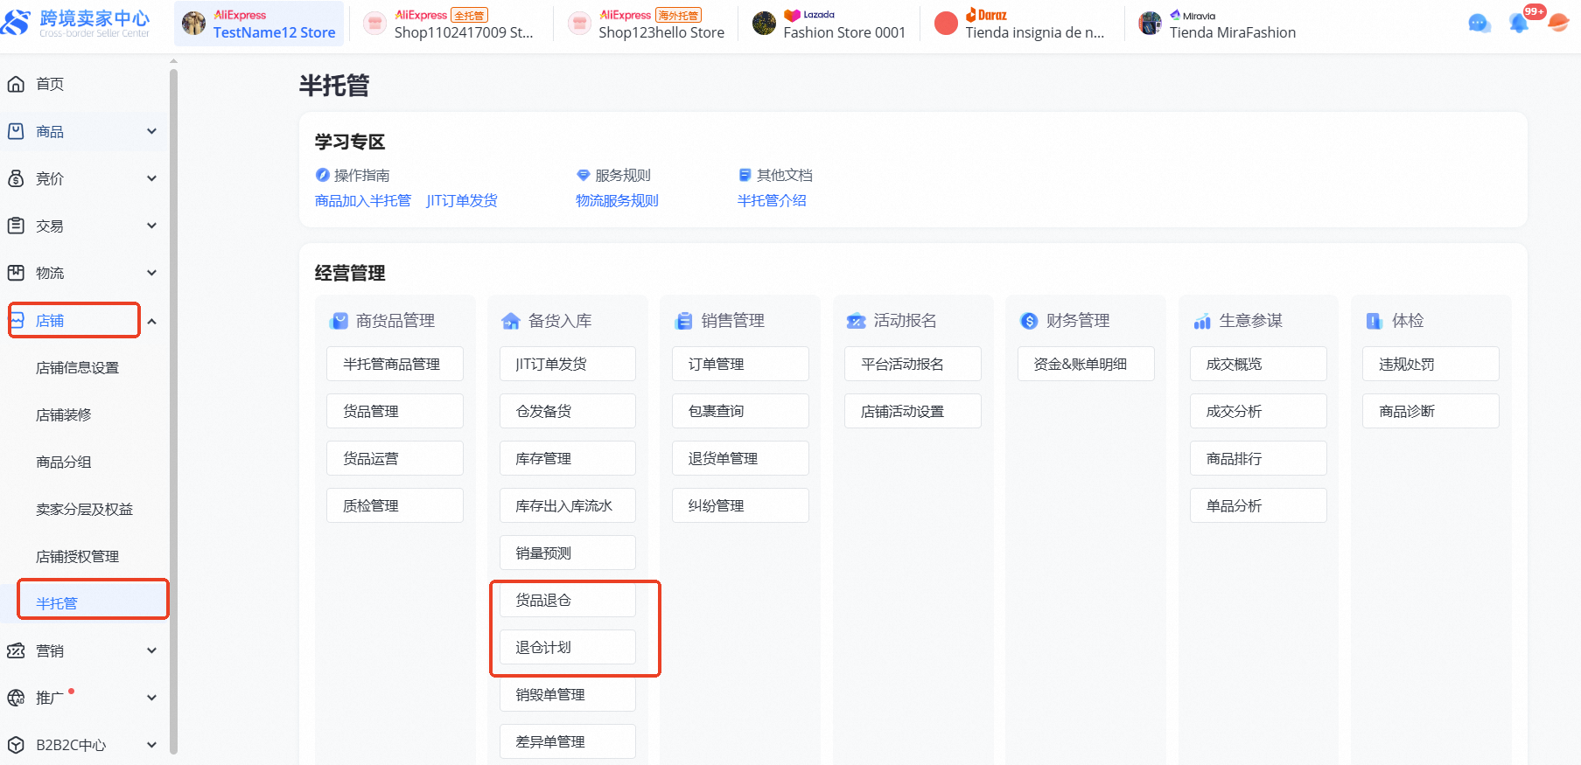Screen dimensions: 1581x765
Task: Expand the 交易 sidebar menu chevron
Action: tap(151, 226)
